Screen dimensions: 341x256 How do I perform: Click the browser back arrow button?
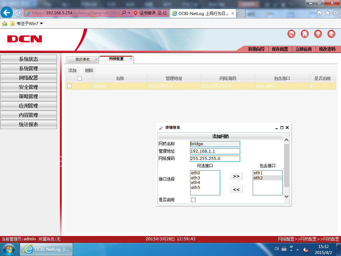point(7,13)
